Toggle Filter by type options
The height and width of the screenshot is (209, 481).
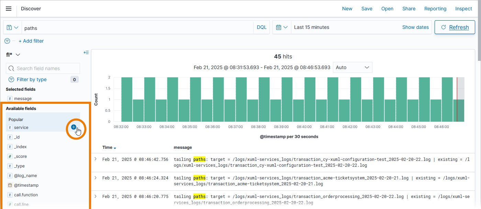tap(32, 79)
